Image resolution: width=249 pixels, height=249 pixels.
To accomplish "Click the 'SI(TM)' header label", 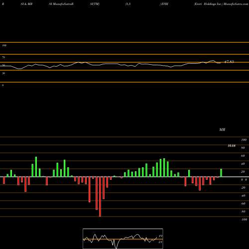I will [x=95, y=4].
